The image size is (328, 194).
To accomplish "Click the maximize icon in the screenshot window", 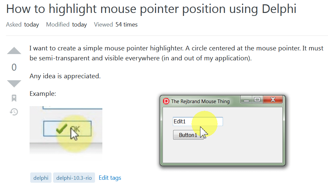I will click(x=257, y=99).
